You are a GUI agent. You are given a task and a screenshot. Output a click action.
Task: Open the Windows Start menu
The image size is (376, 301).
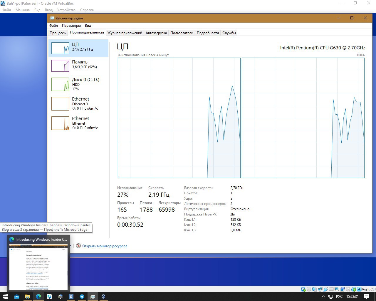[5, 297]
